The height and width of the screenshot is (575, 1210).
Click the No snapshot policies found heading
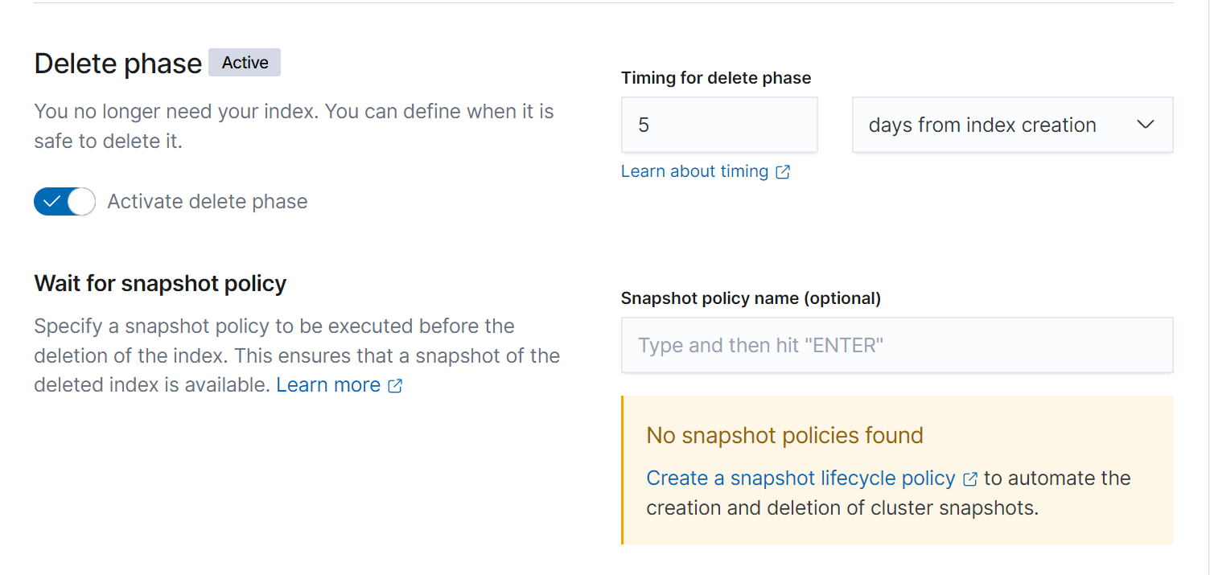784,436
